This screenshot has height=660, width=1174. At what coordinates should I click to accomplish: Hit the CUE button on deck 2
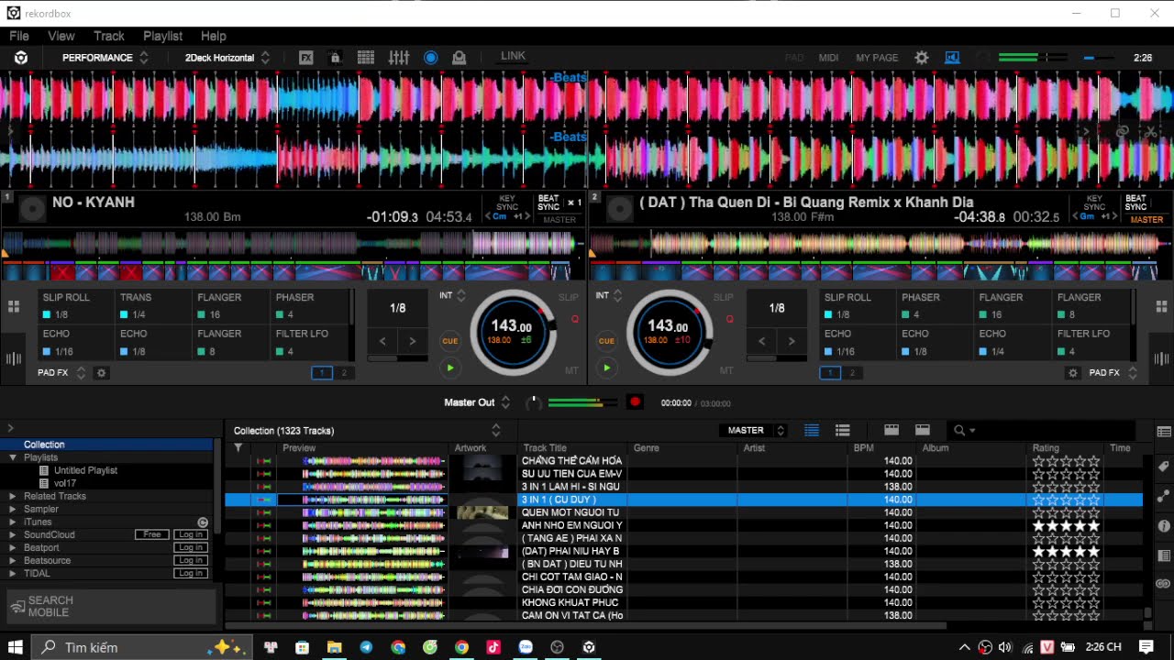tap(606, 341)
